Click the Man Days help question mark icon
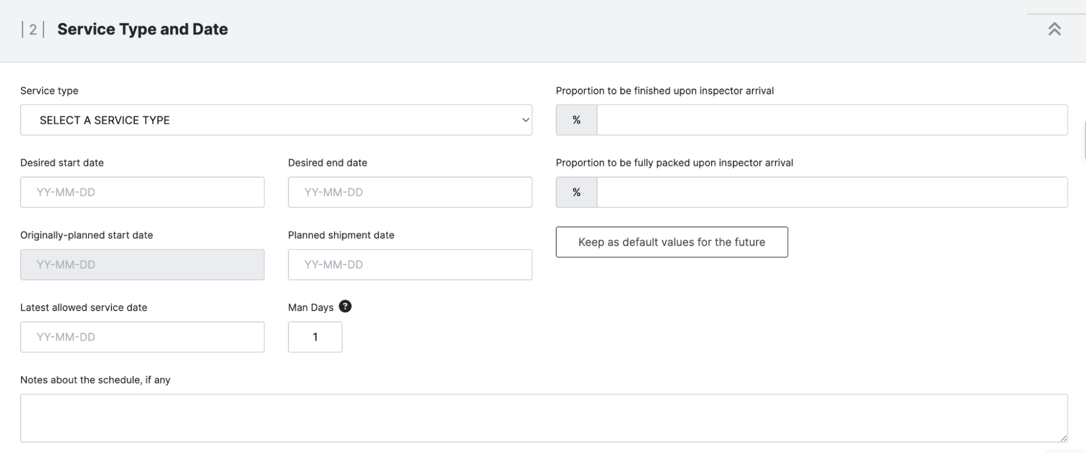 click(345, 306)
